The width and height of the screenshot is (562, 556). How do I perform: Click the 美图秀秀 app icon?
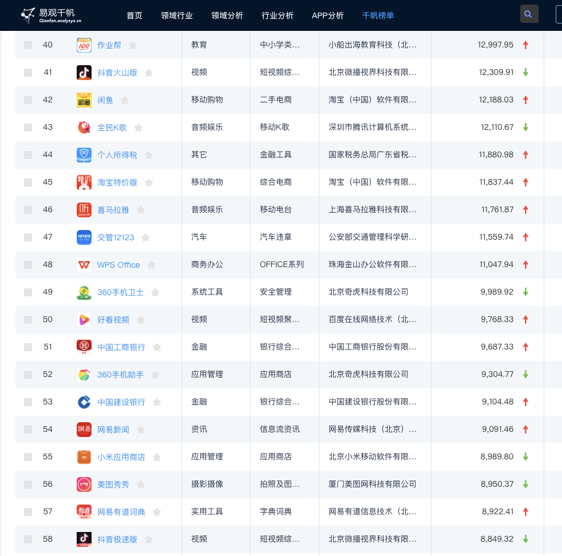pyautogui.click(x=84, y=484)
